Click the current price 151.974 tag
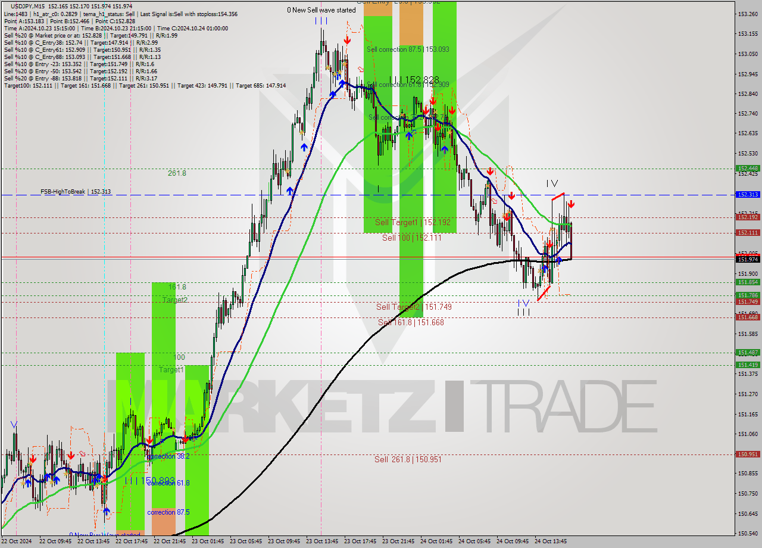The width and height of the screenshot is (762, 548). (748, 260)
